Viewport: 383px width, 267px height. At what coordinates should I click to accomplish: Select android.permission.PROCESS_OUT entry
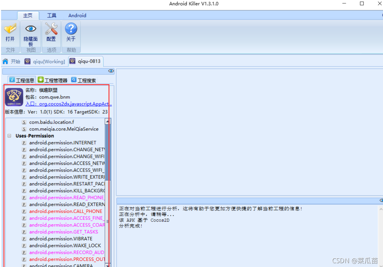click(67, 259)
